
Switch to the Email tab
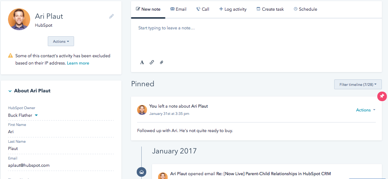click(178, 9)
